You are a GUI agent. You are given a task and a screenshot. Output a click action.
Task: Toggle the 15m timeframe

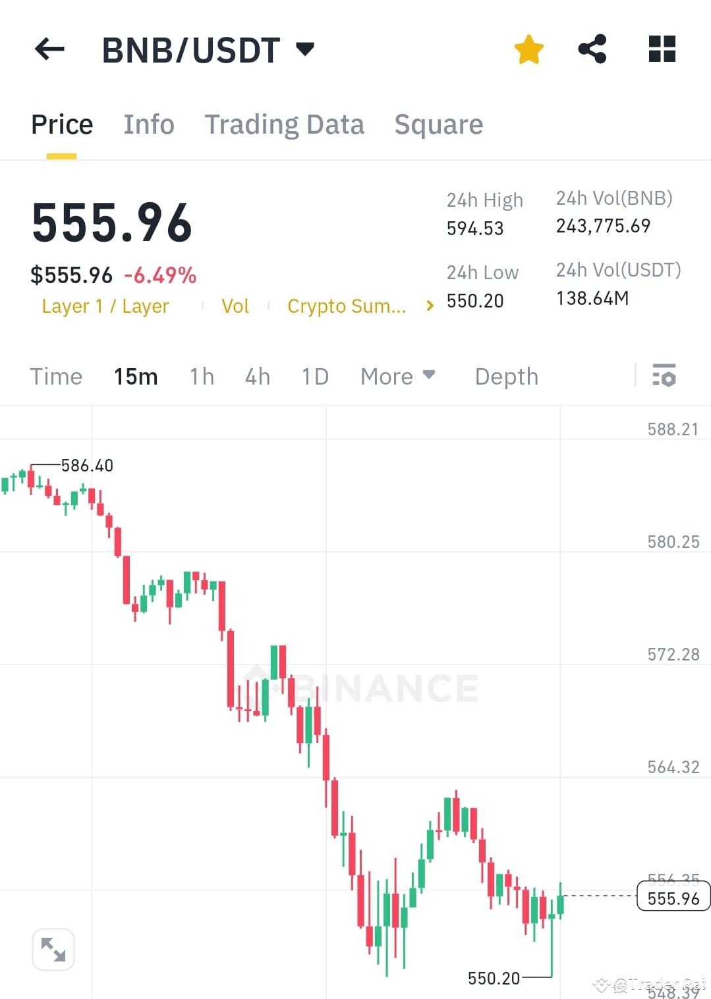point(136,376)
